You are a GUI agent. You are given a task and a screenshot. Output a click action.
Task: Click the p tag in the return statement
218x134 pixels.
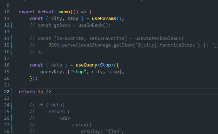point(42,92)
